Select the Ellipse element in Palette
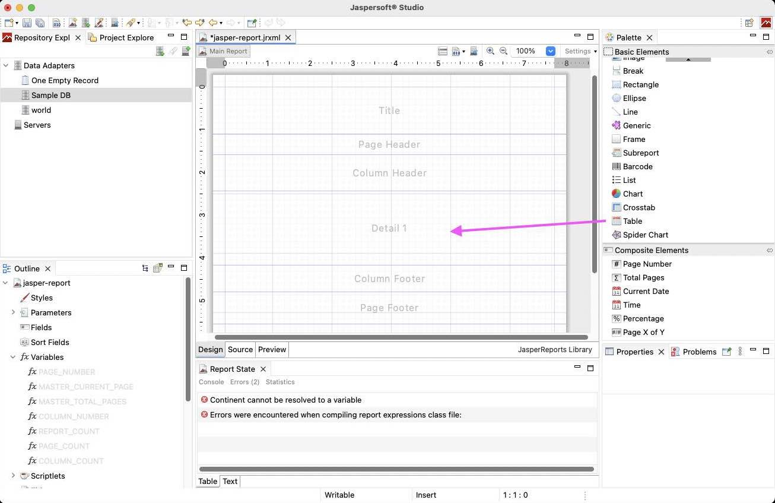This screenshot has width=775, height=503. 628,98
